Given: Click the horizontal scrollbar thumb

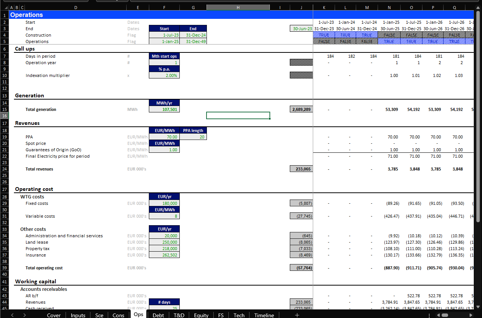Looking at the screenshot, I should tap(445, 315).
